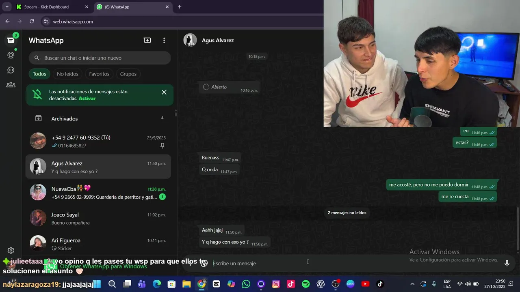Click the unread badge on NuevaCba chat
Viewport: 520px width, 292px height.
(x=162, y=197)
